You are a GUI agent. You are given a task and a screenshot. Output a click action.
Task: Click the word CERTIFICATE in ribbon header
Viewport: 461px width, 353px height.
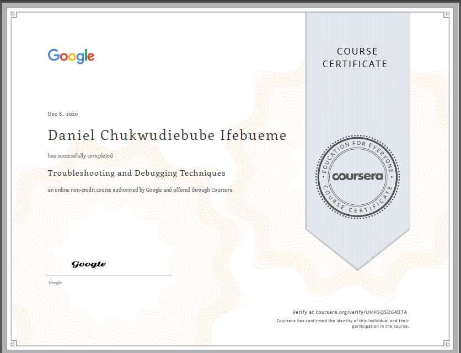[355, 64]
